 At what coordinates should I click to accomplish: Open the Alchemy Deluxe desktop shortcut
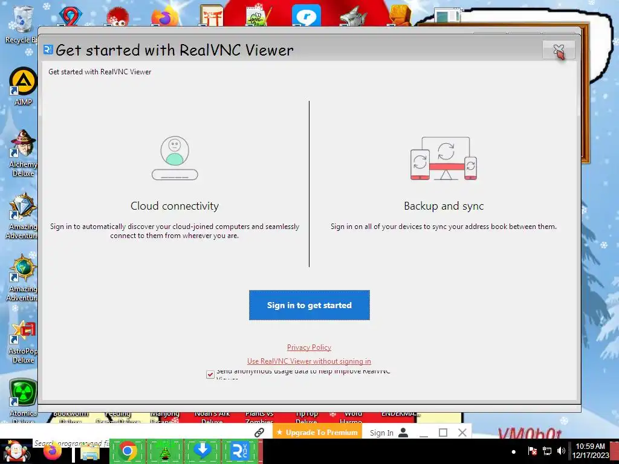[x=23, y=153]
